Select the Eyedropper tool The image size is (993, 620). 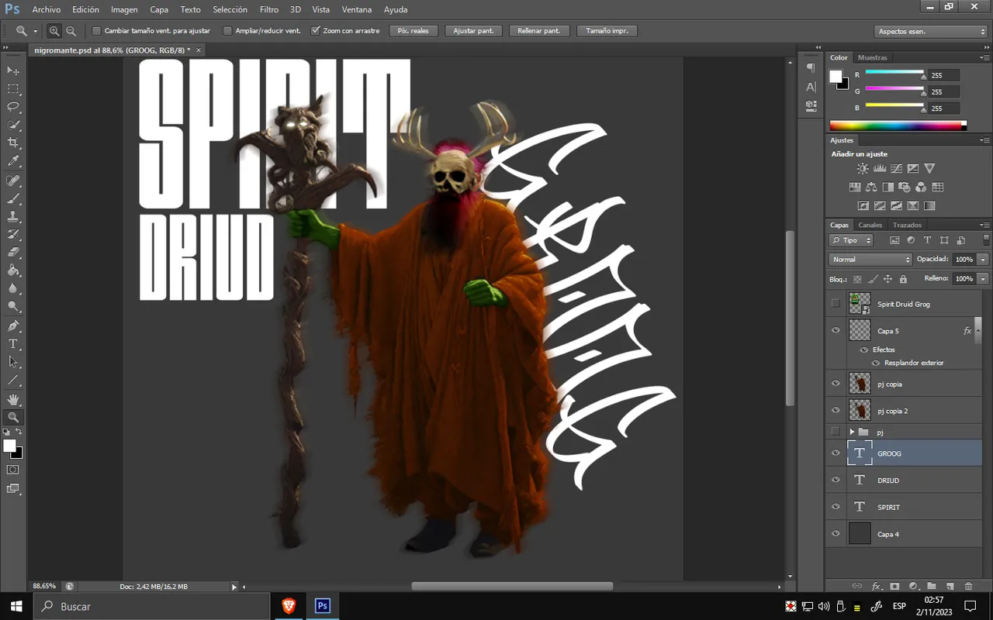[x=13, y=161]
